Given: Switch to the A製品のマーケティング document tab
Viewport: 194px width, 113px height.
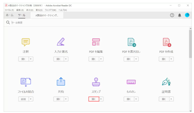Looking at the screenshot, I should pyautogui.click(x=47, y=16).
